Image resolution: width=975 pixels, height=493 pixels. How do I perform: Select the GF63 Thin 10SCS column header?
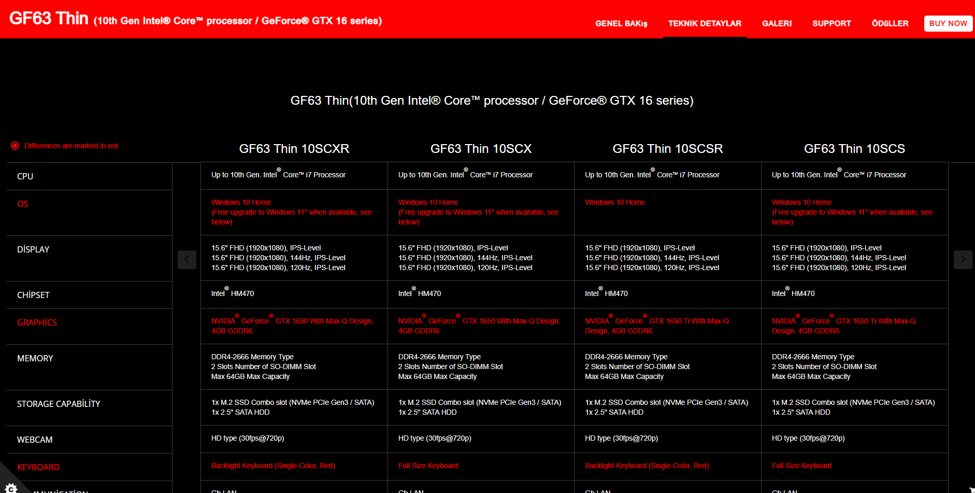point(855,149)
